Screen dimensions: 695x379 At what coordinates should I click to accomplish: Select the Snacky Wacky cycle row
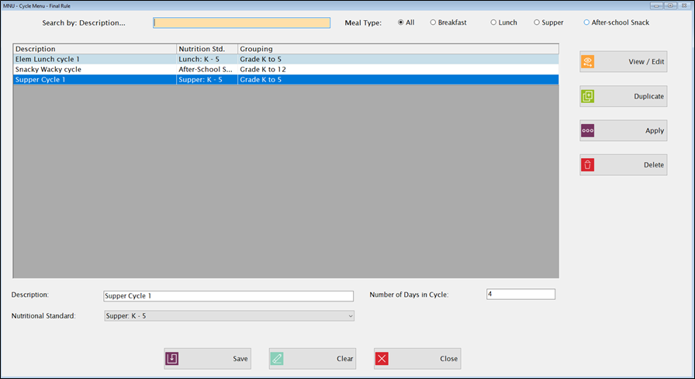[x=286, y=69]
